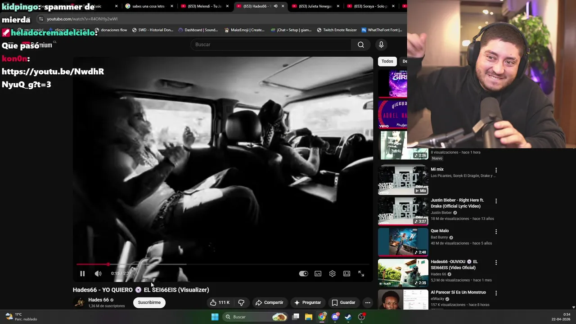Close the Melendi browser tab
The width and height of the screenshot is (576, 324).
click(x=227, y=6)
